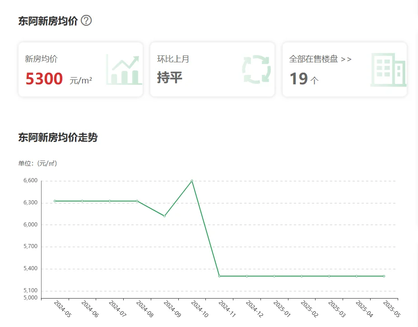
Task: Select the 2025-05 last data point
Action: point(384,276)
